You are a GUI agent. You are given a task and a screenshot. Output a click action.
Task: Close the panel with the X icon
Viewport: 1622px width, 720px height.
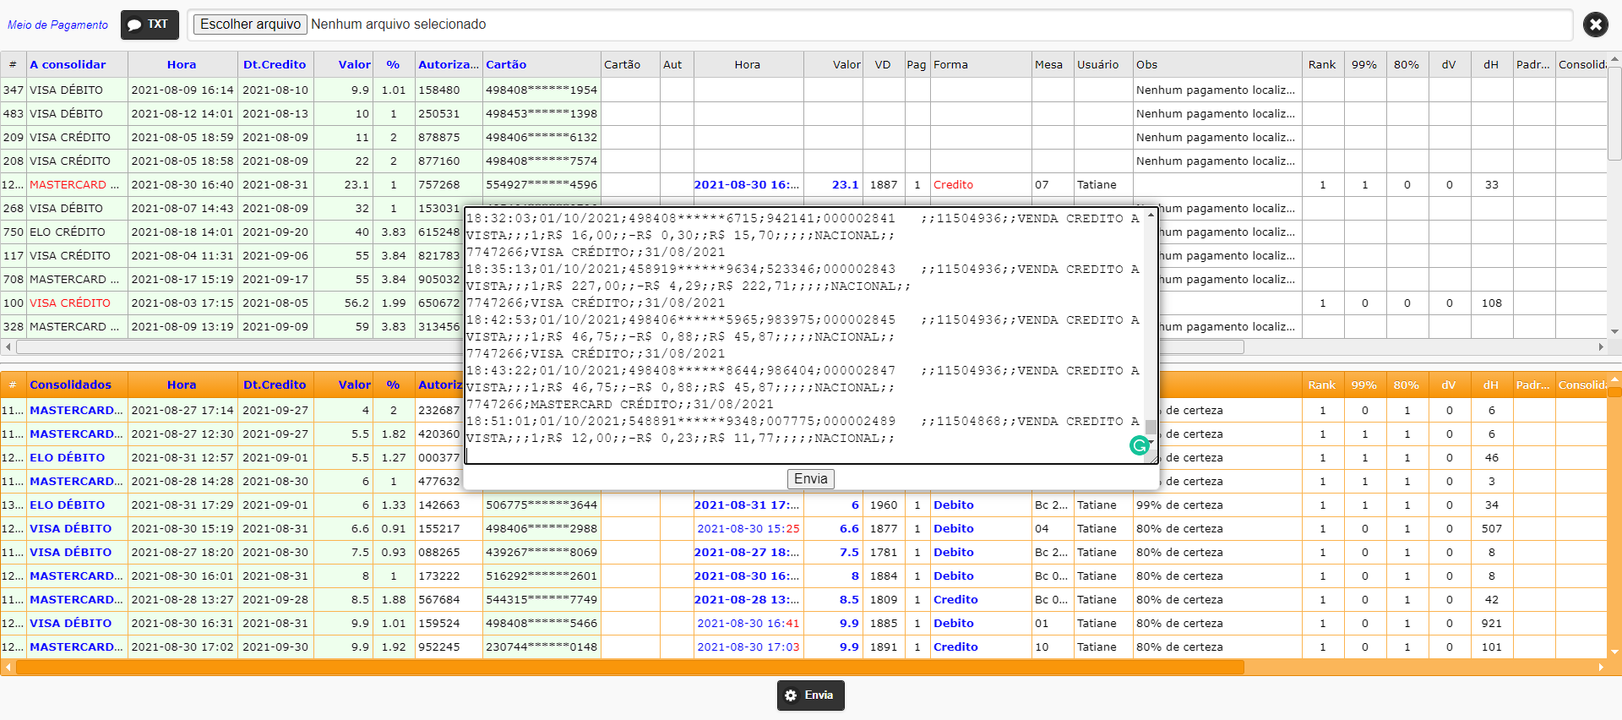1595,25
